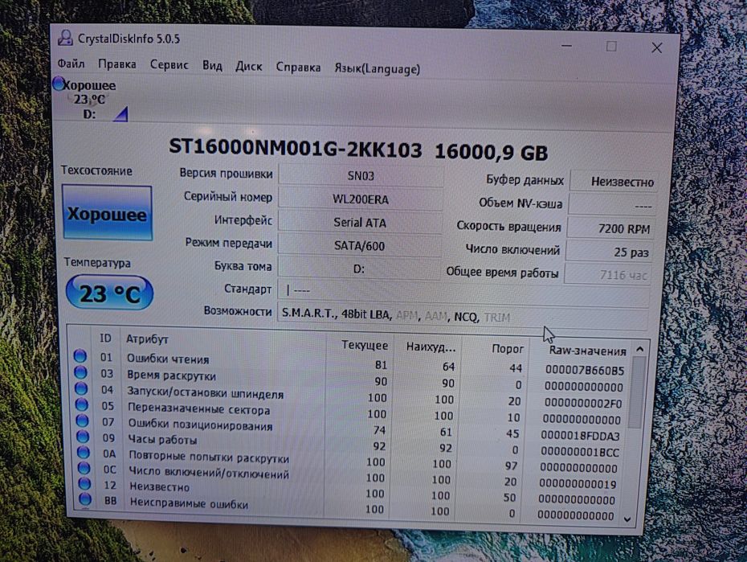
Task: Click the 23 °C temperature indicator
Action: [109, 293]
